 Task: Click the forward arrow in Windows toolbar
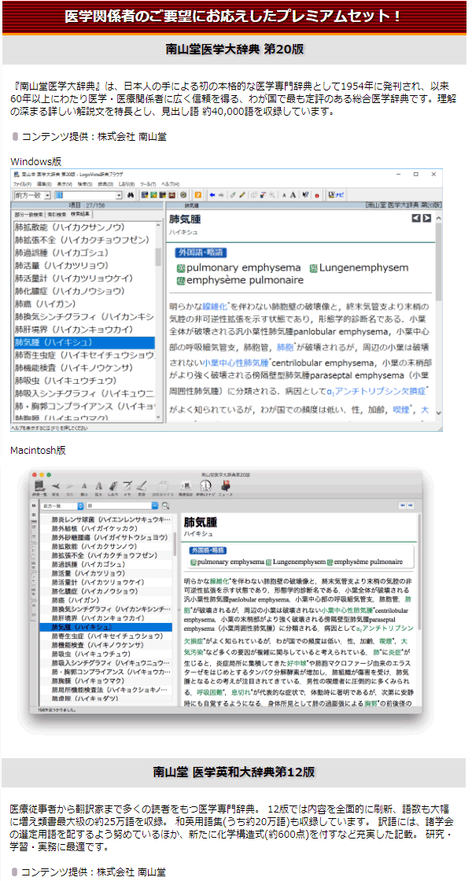(221, 195)
